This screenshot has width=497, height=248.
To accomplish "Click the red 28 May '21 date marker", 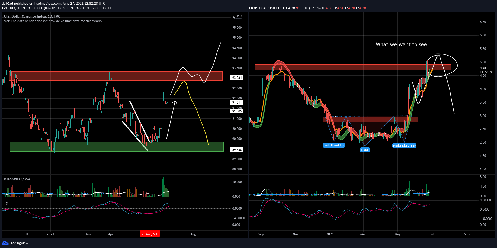I will point(149,234).
